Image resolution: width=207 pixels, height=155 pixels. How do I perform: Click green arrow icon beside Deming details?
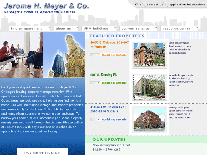click(x=95, y=83)
